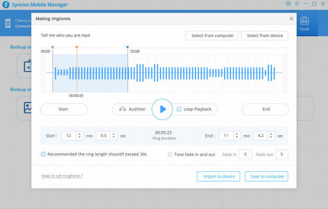
Task: Click the gray start selection marker
Action: pyautogui.click(x=53, y=47)
